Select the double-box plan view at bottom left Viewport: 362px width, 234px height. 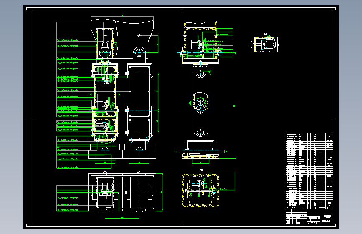click(122, 192)
